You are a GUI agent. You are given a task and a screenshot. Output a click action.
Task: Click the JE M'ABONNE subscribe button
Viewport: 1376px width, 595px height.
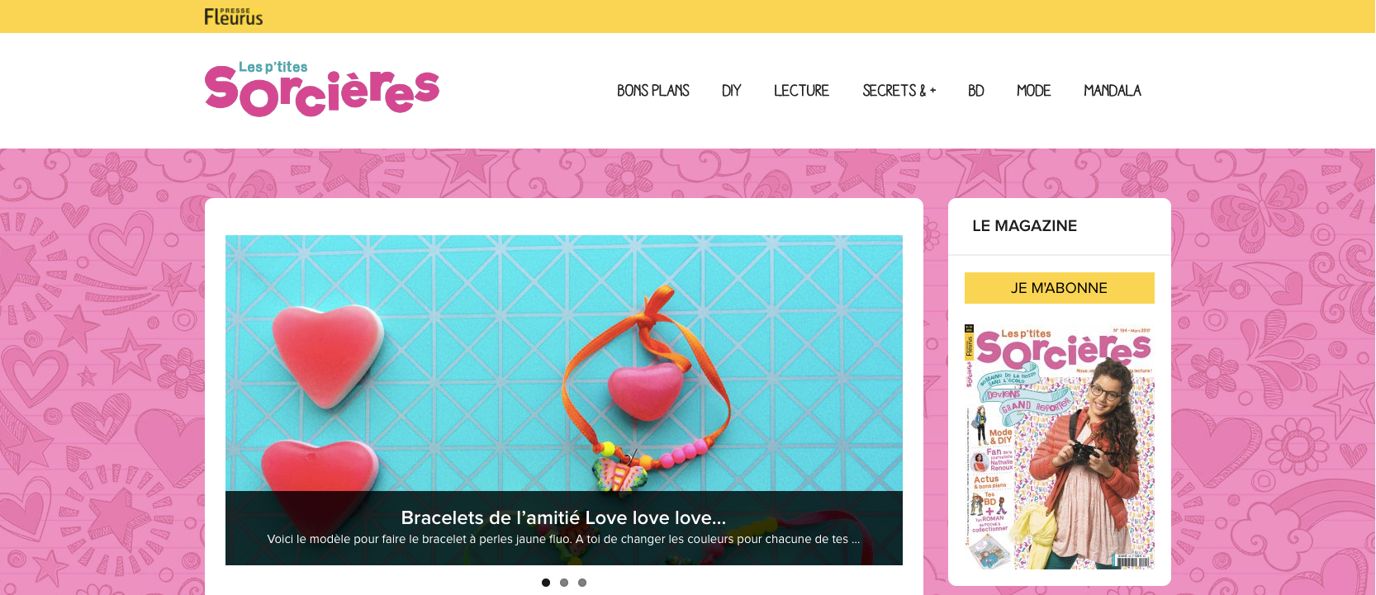coord(1060,288)
